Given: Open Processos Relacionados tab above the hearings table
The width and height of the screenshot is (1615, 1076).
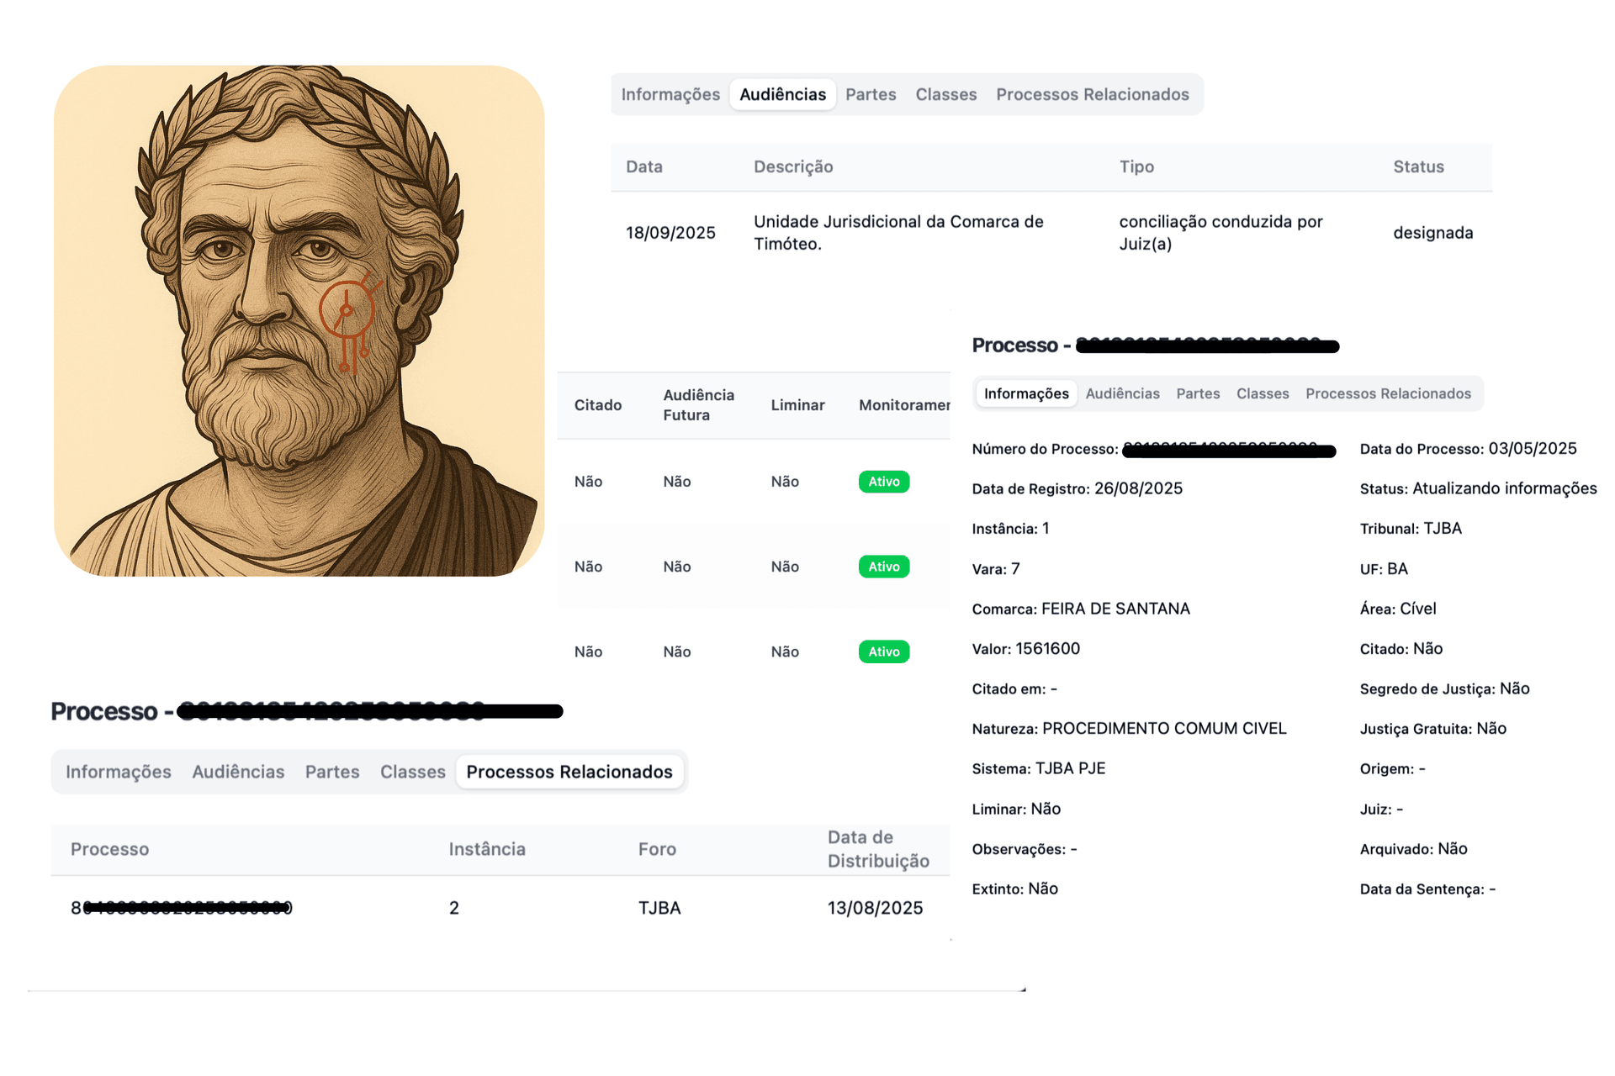Looking at the screenshot, I should (x=1092, y=95).
